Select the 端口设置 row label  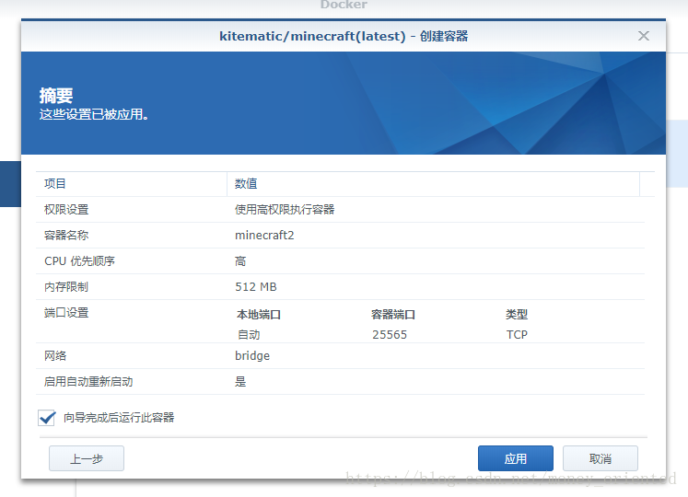pyautogui.click(x=66, y=313)
